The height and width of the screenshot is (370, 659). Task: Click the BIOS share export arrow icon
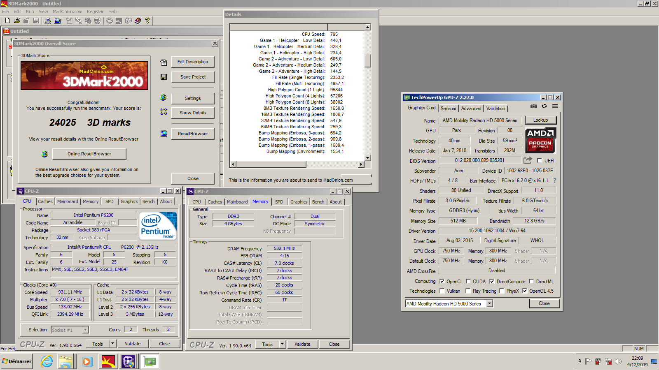528,160
